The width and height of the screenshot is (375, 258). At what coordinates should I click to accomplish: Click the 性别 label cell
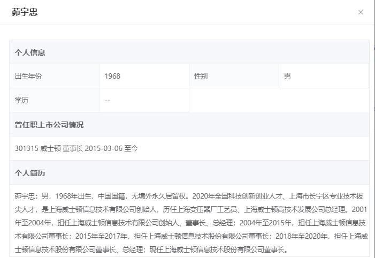(201, 76)
